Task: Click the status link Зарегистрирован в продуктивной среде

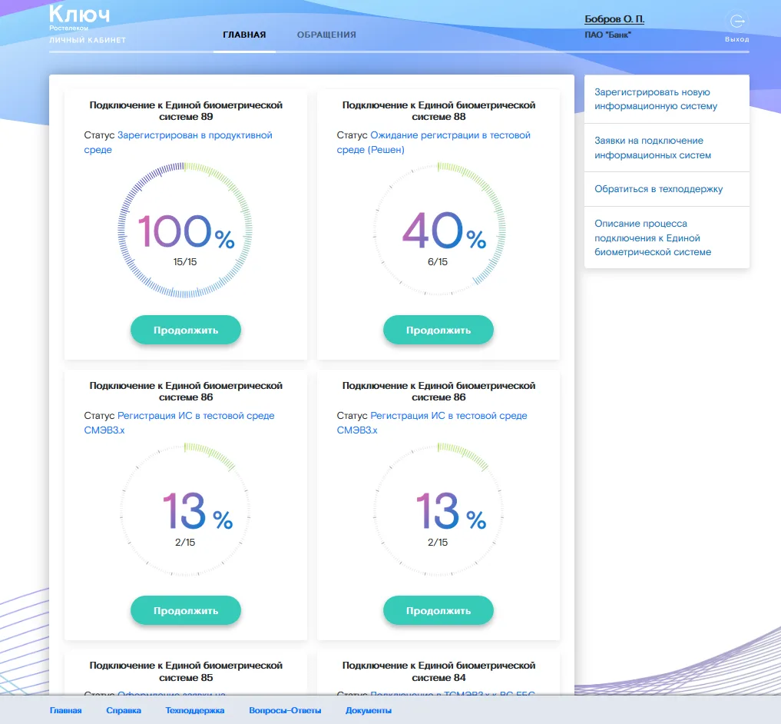Action: tap(178, 142)
